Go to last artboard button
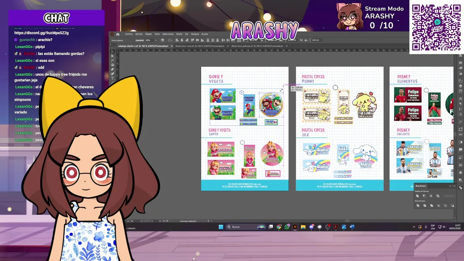464x261 pixels. 167,221
